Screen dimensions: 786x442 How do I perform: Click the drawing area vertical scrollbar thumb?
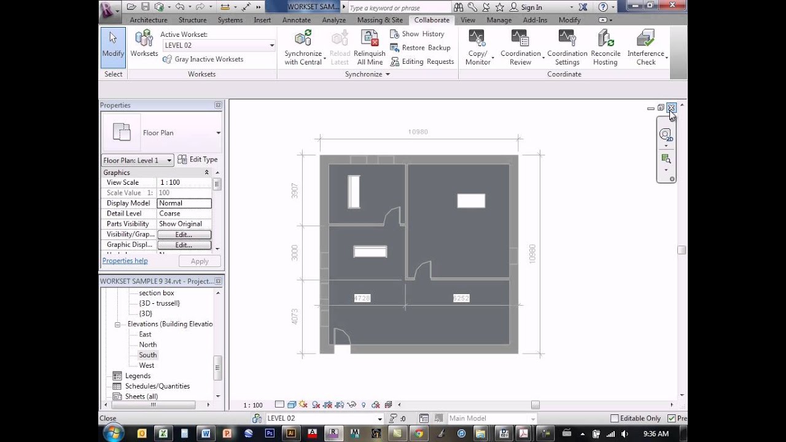coord(682,250)
